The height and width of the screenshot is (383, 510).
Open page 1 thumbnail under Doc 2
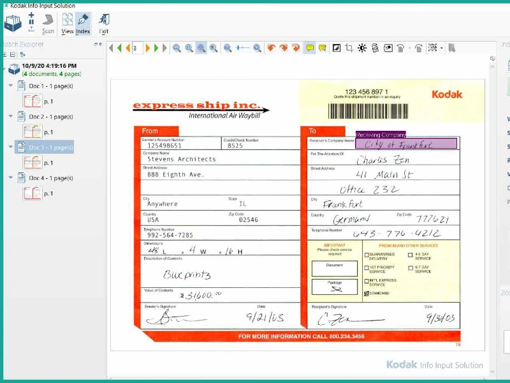(x=33, y=131)
